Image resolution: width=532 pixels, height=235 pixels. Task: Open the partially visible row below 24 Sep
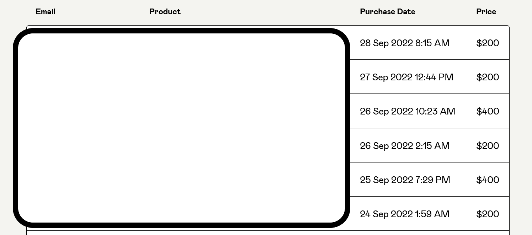click(x=268, y=233)
